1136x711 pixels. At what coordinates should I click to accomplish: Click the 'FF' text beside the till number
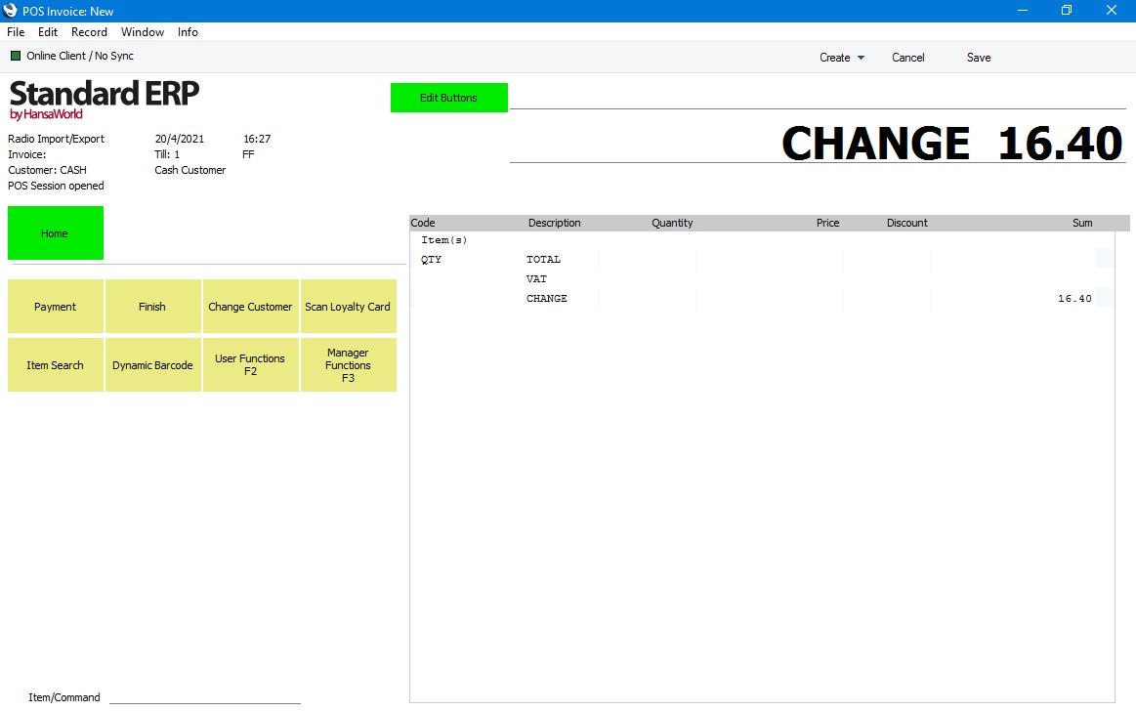click(x=248, y=154)
